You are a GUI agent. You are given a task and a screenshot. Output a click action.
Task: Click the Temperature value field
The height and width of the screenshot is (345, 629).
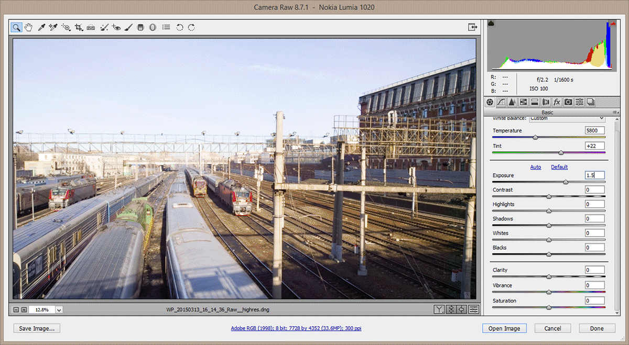pyautogui.click(x=595, y=130)
